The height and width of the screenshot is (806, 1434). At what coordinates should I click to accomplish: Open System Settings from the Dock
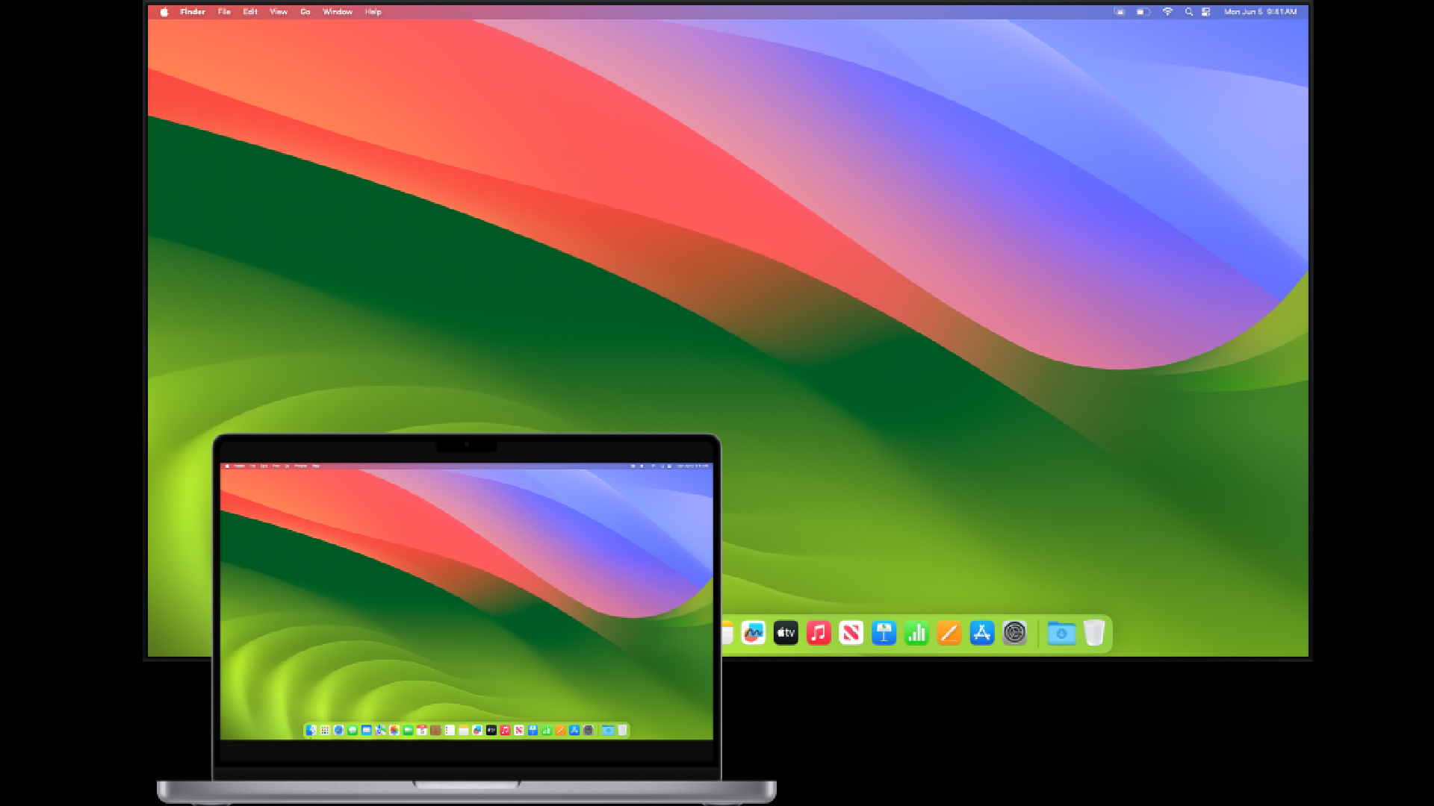click(x=1014, y=633)
